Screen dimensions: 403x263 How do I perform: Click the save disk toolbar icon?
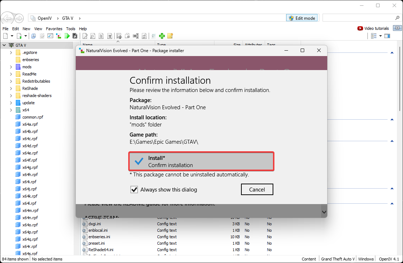[x=75, y=36]
